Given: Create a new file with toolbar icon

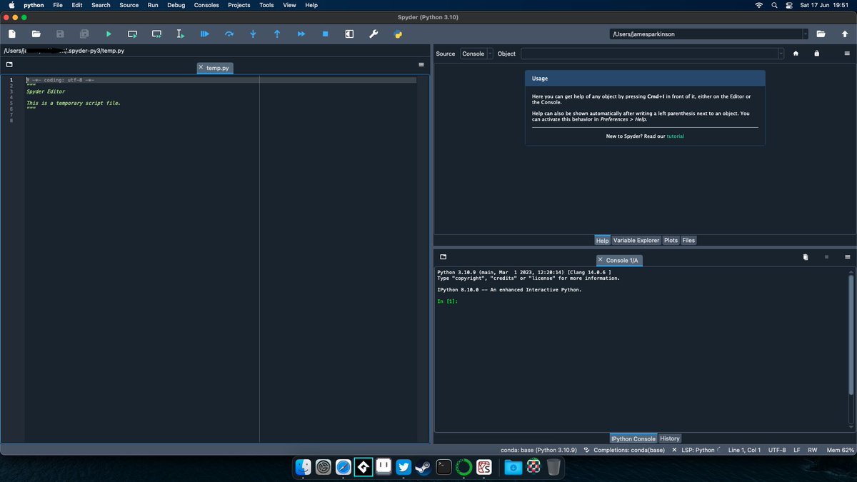Looking at the screenshot, I should tap(12, 34).
